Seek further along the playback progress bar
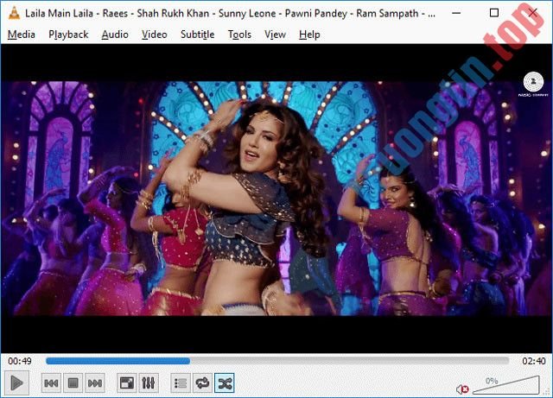The image size is (553, 398). [x=277, y=361]
